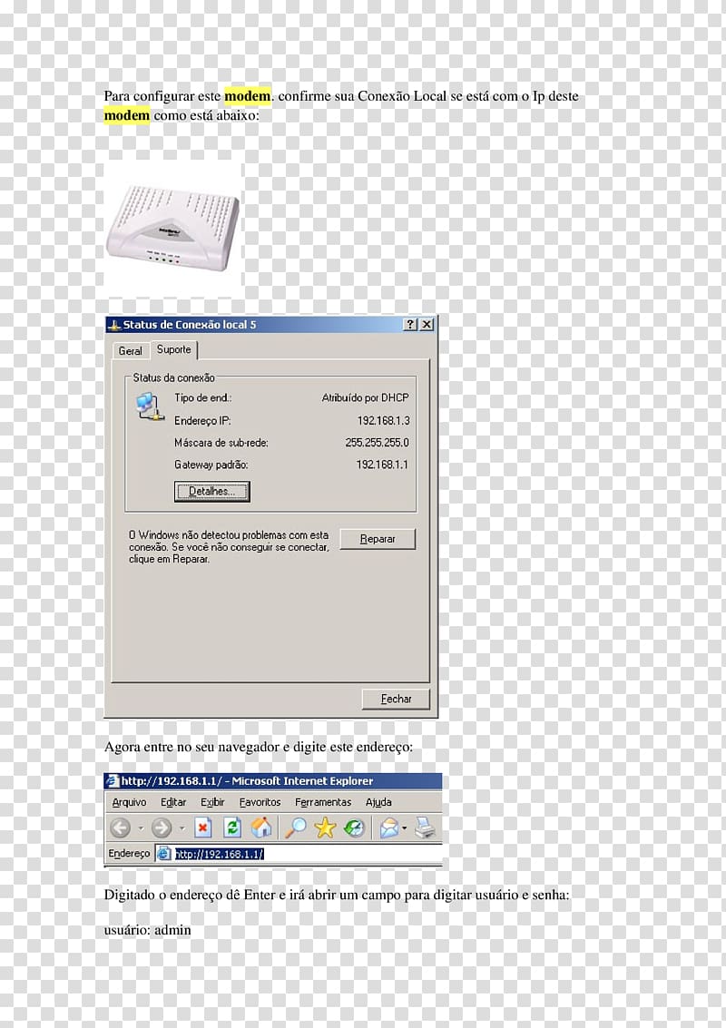The width and height of the screenshot is (726, 1028).
Task: Click the 'Endereço' label beside the address bar
Action: (129, 854)
